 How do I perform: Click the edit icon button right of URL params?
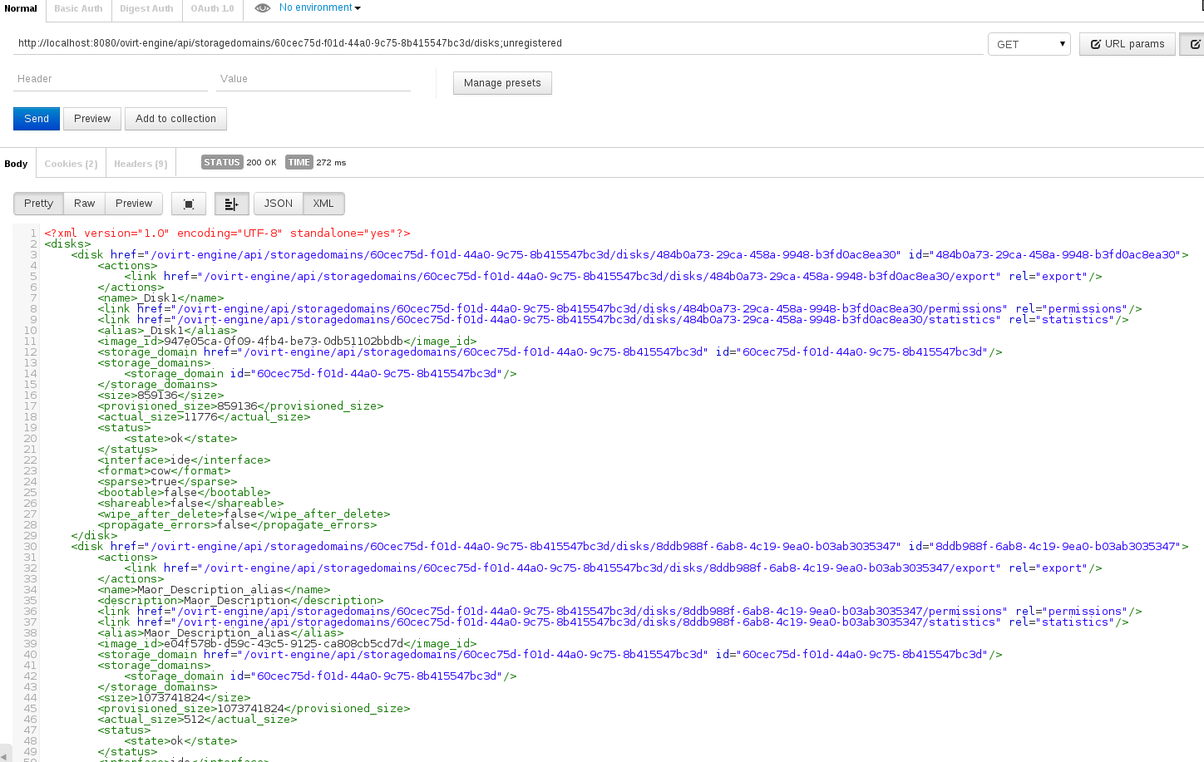(1193, 44)
